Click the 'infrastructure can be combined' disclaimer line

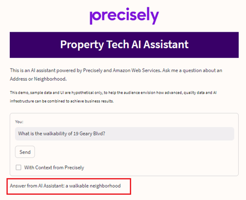click(62, 101)
